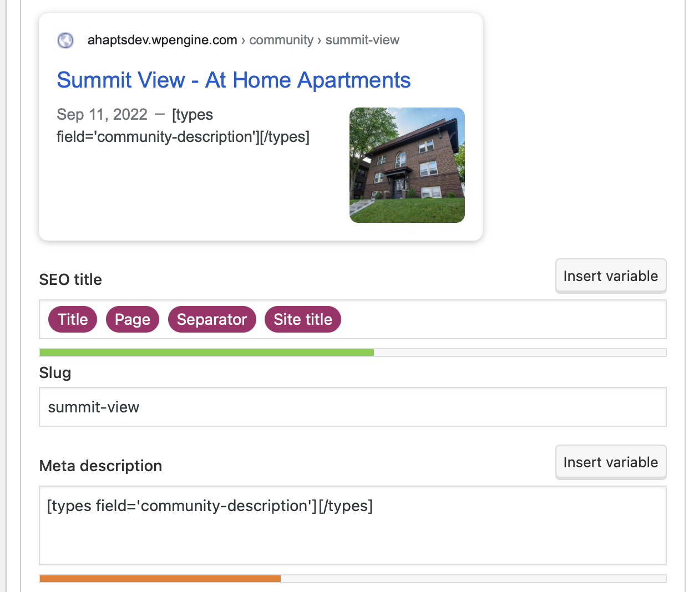Viewport: 699px width, 592px height.
Task: Click the ahaptsdev.wpengine.com URL in the preview
Action: [162, 40]
